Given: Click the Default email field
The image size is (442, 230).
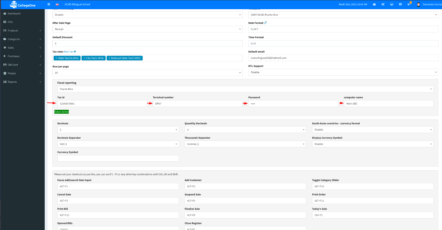Looking at the screenshot, I should pos(343,58).
